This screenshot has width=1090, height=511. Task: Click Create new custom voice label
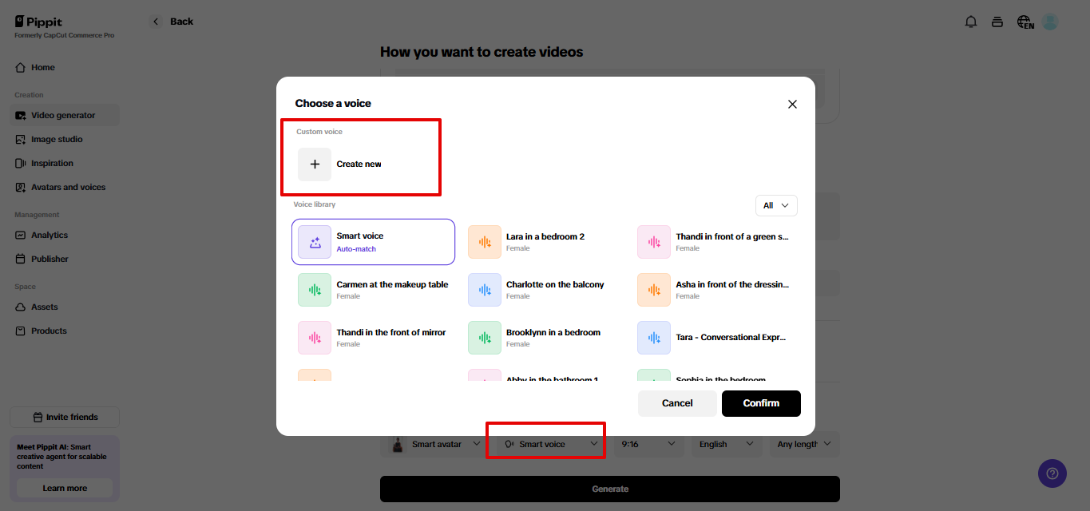359,164
